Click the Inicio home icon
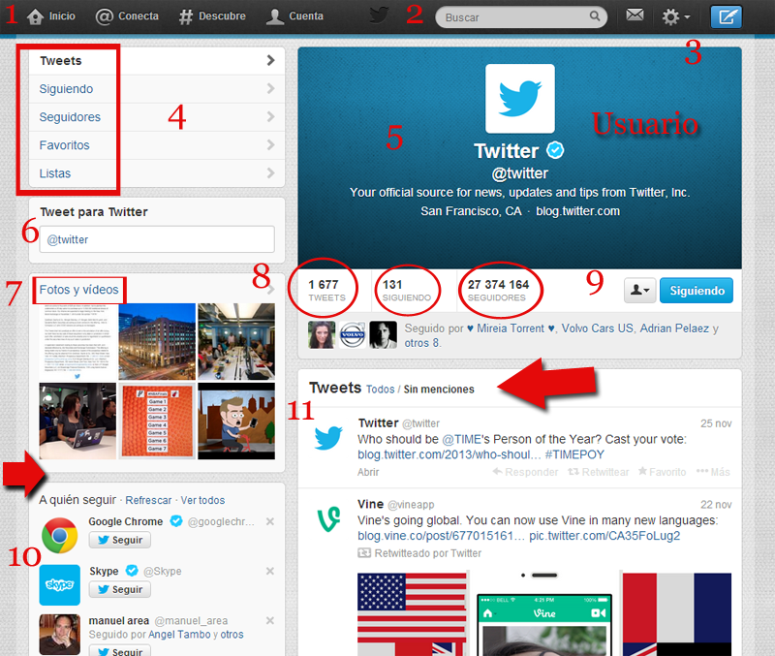Viewport: 775px width, 656px height. pos(35,16)
